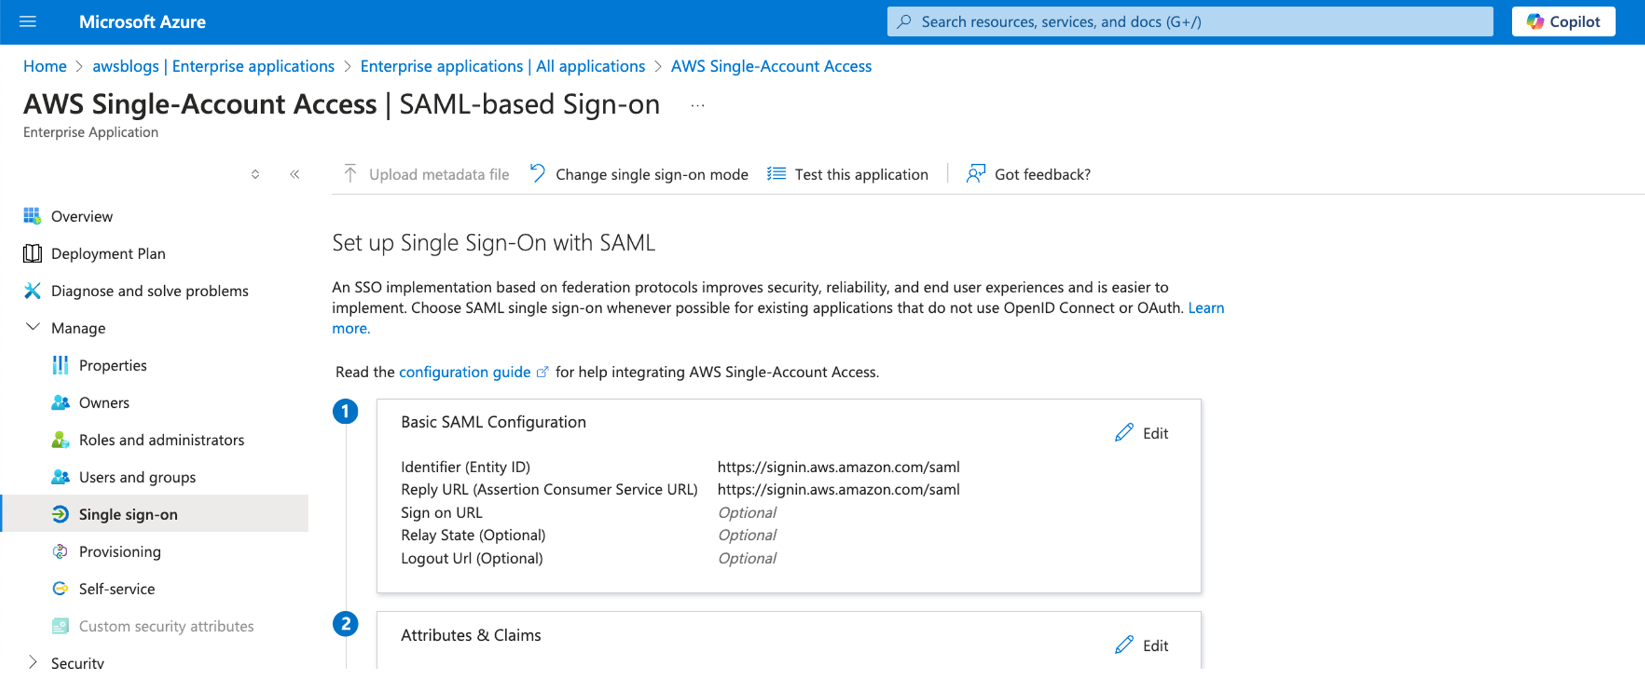1645x686 pixels.
Task: Edit Basic SAML Configuration pencil icon
Action: (1124, 433)
